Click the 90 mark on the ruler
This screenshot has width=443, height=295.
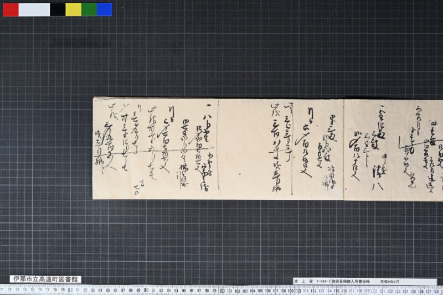tap(146, 290)
